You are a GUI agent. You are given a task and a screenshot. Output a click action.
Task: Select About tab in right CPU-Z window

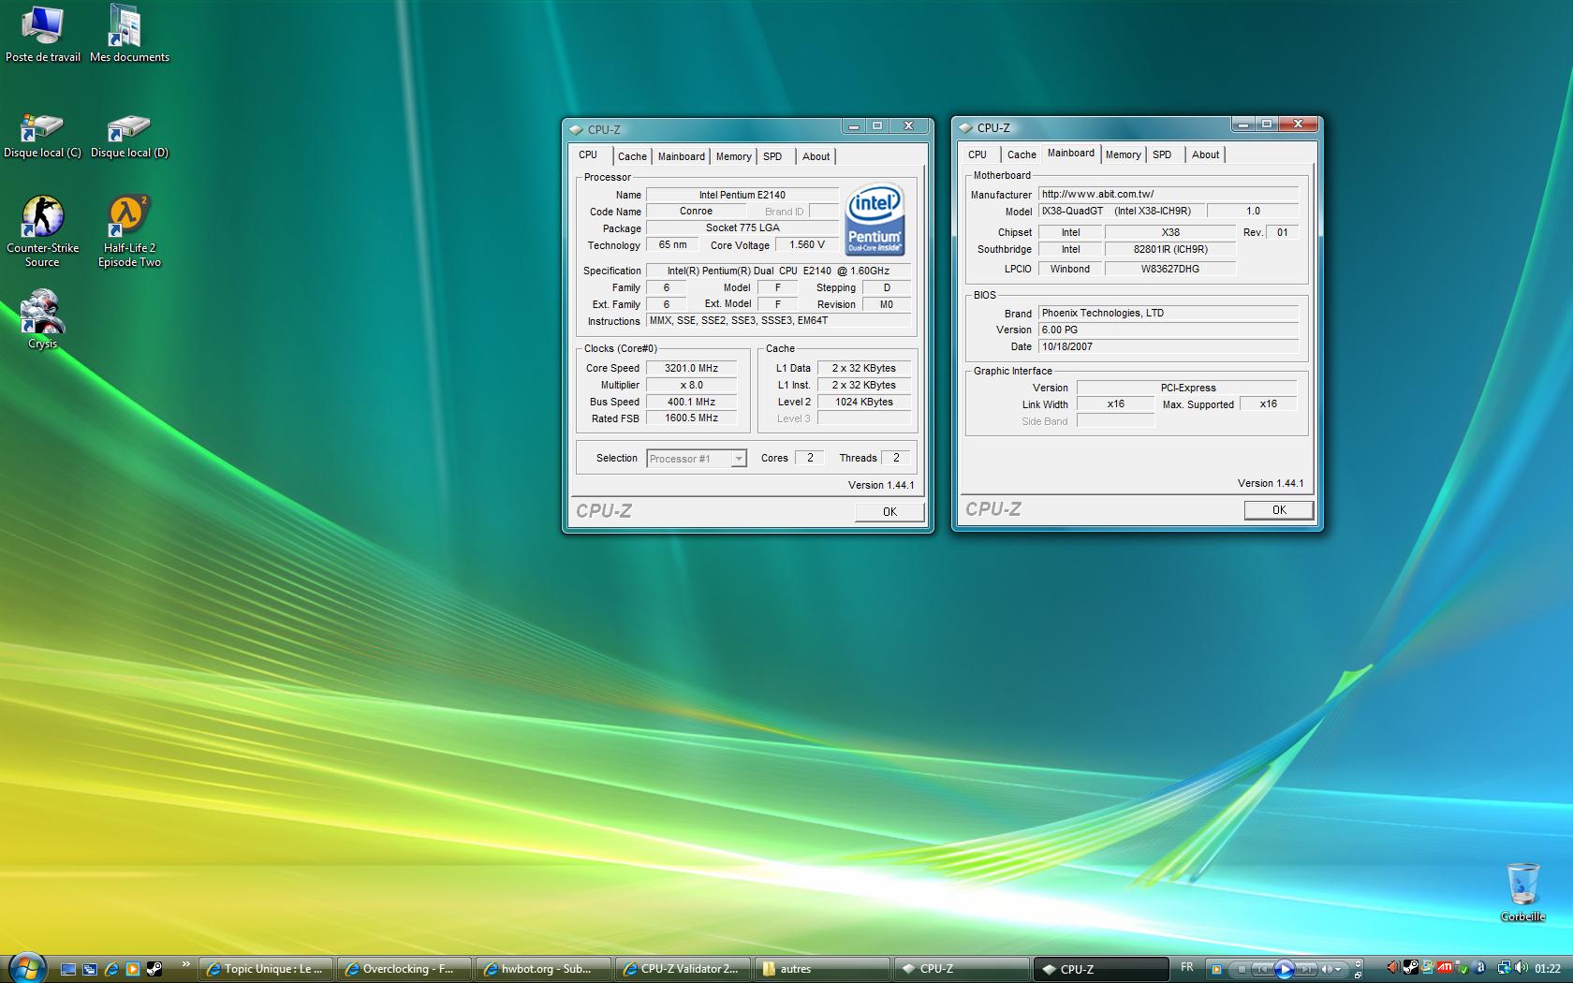(1205, 154)
